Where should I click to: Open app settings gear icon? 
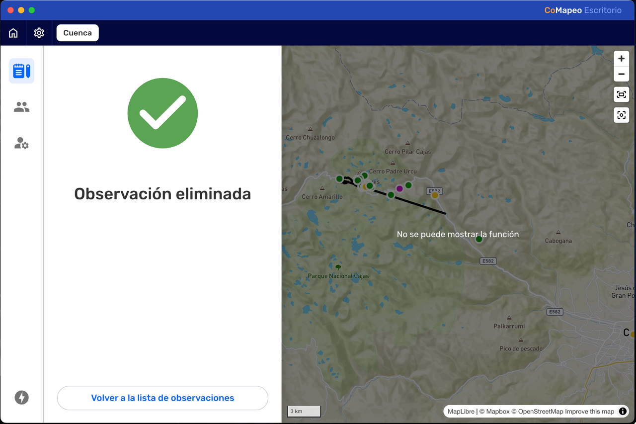click(39, 33)
